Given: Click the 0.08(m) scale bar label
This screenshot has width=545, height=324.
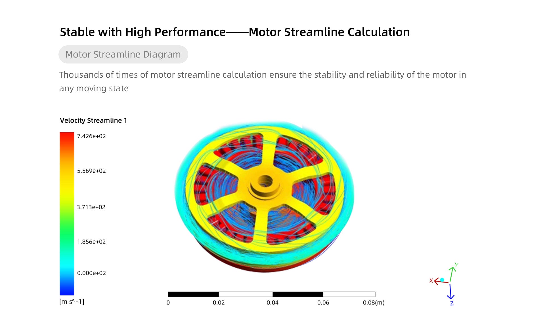Looking at the screenshot, I should [374, 303].
